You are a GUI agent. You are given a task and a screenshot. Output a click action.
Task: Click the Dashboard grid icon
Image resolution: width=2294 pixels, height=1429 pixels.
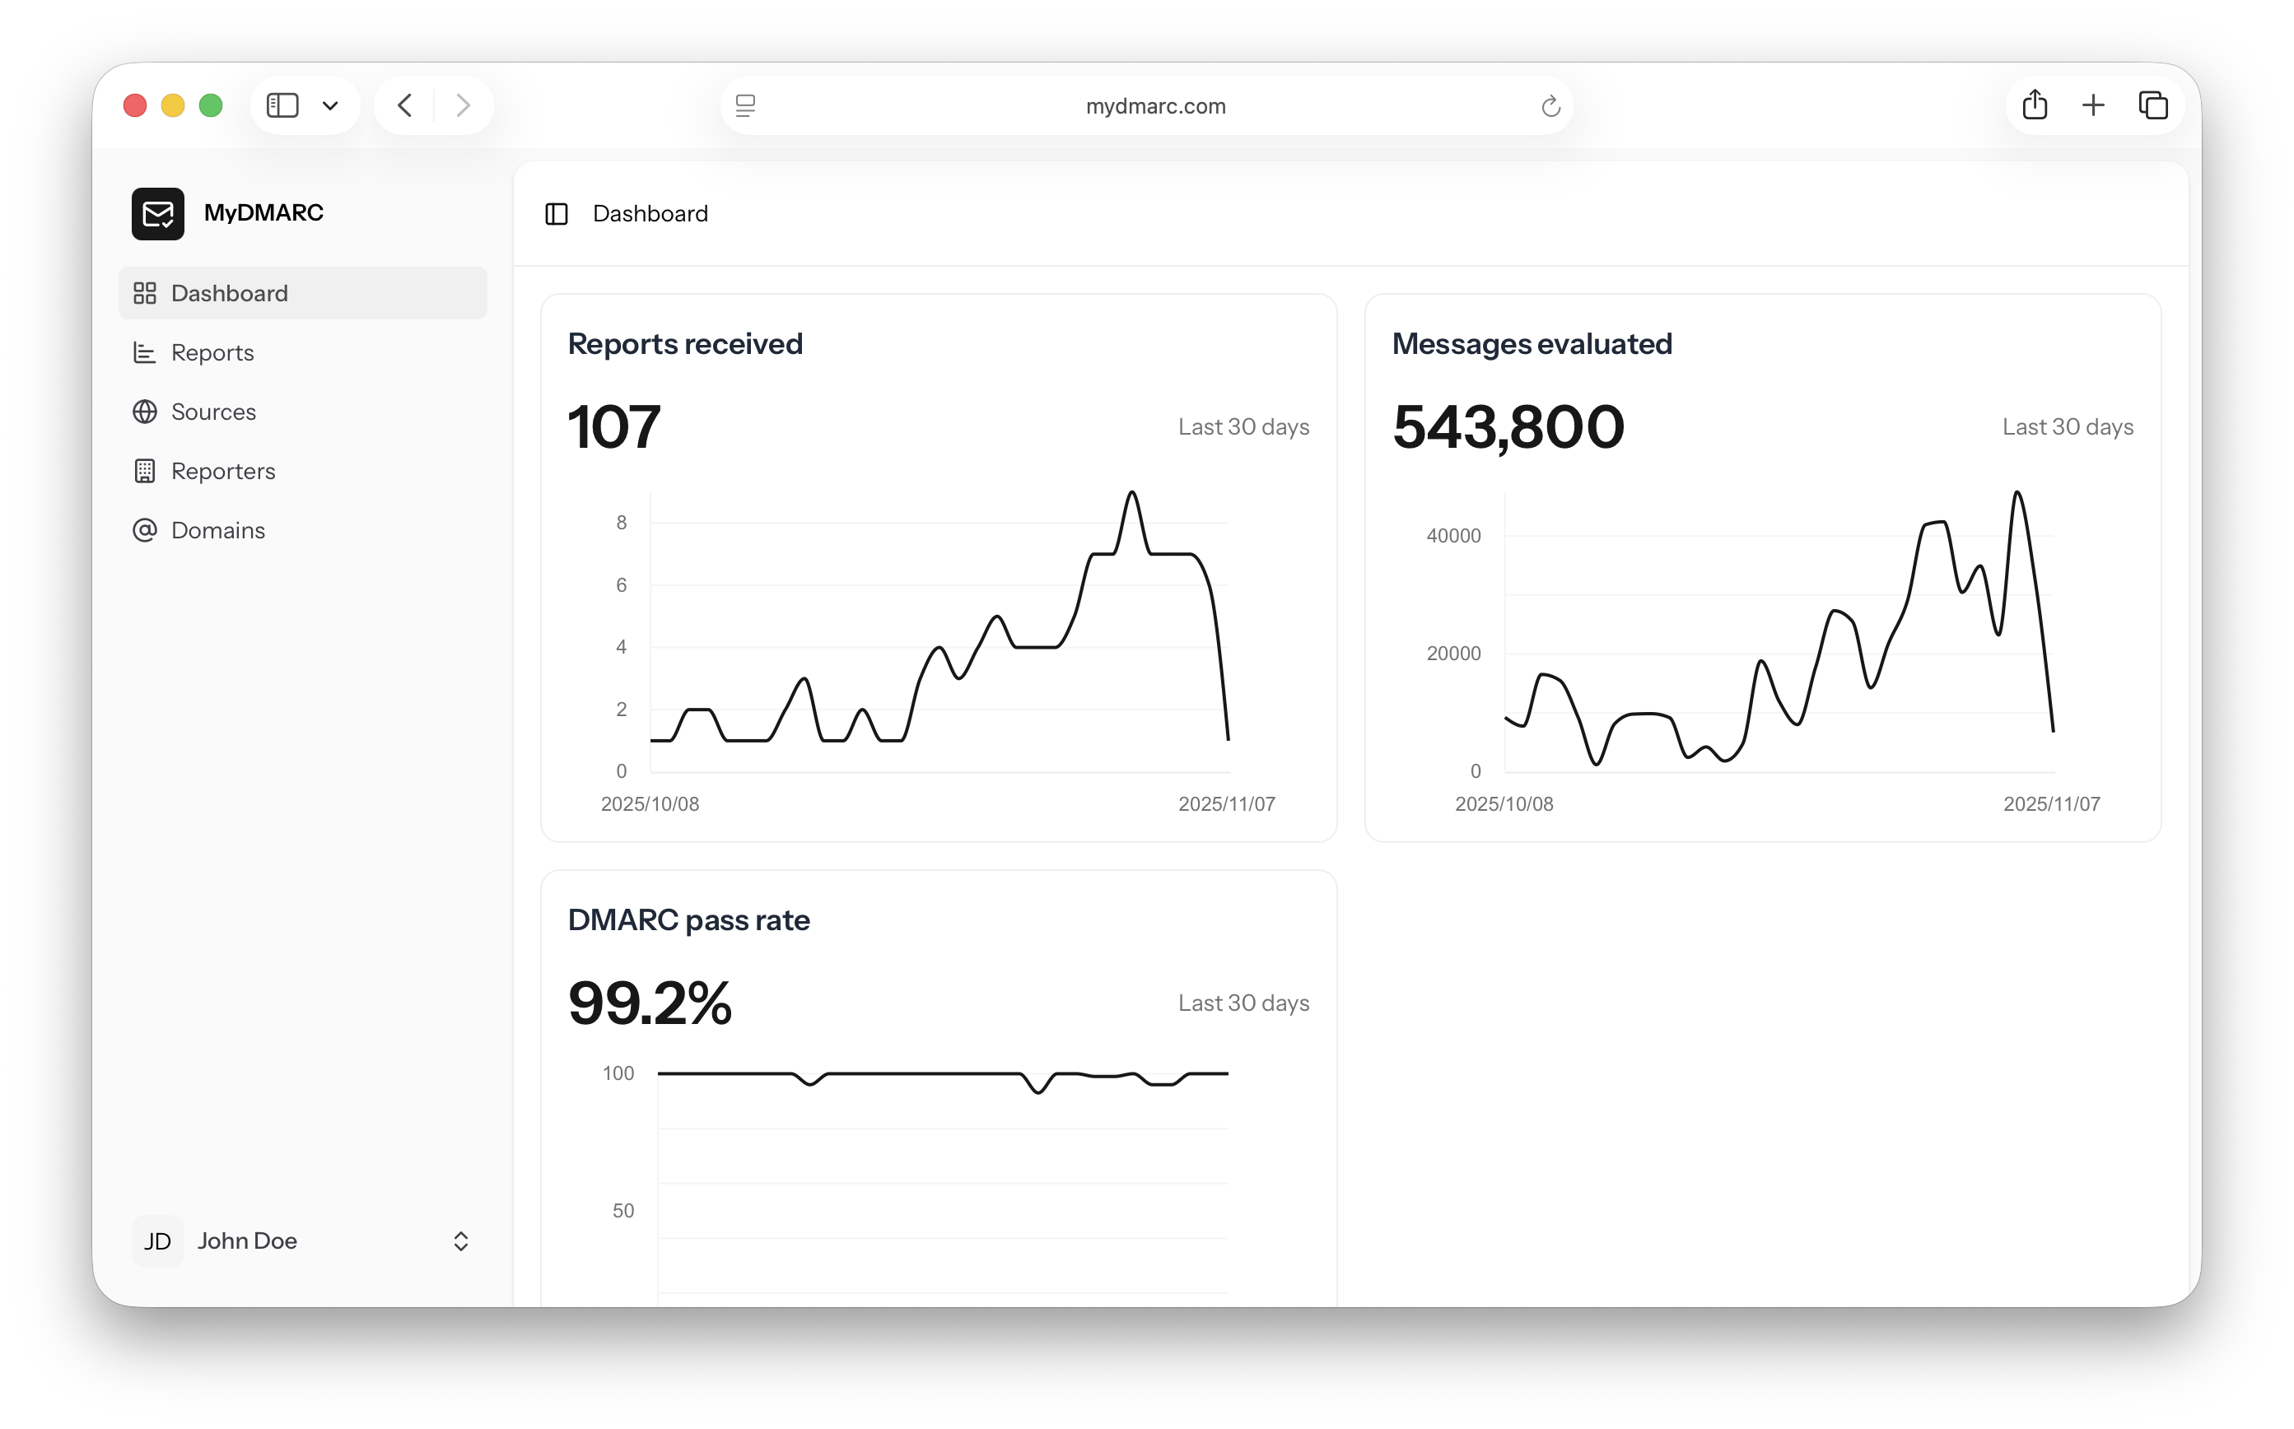click(145, 292)
